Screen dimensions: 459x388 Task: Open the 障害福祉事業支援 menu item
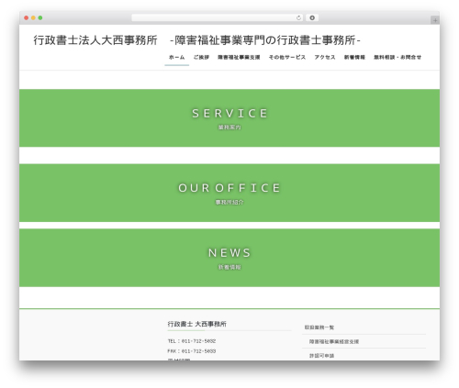click(x=239, y=57)
